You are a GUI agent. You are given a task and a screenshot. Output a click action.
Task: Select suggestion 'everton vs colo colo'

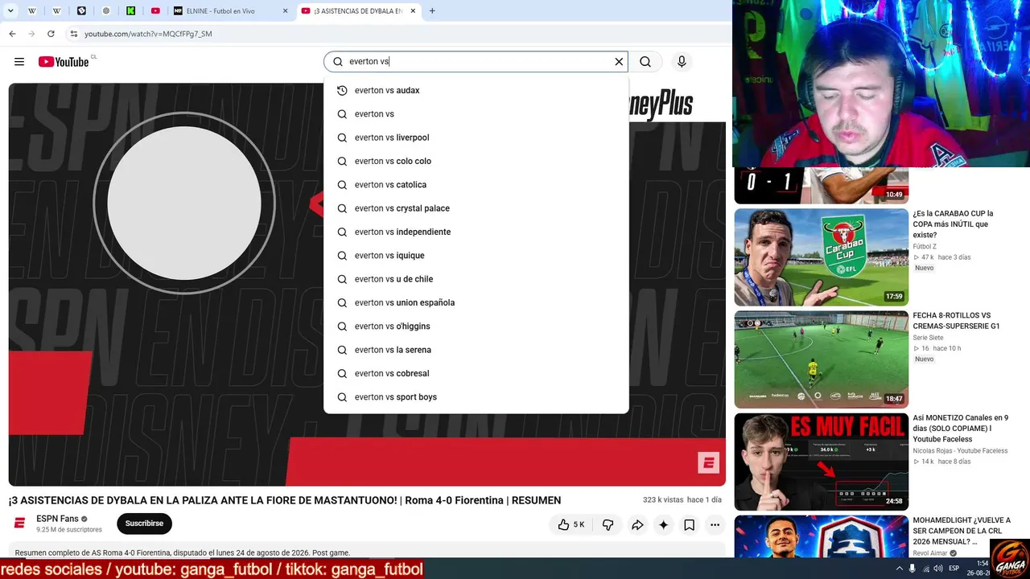476,162
